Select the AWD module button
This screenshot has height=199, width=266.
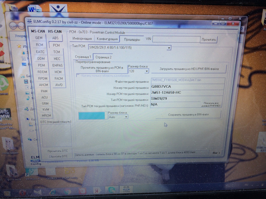[59, 85]
